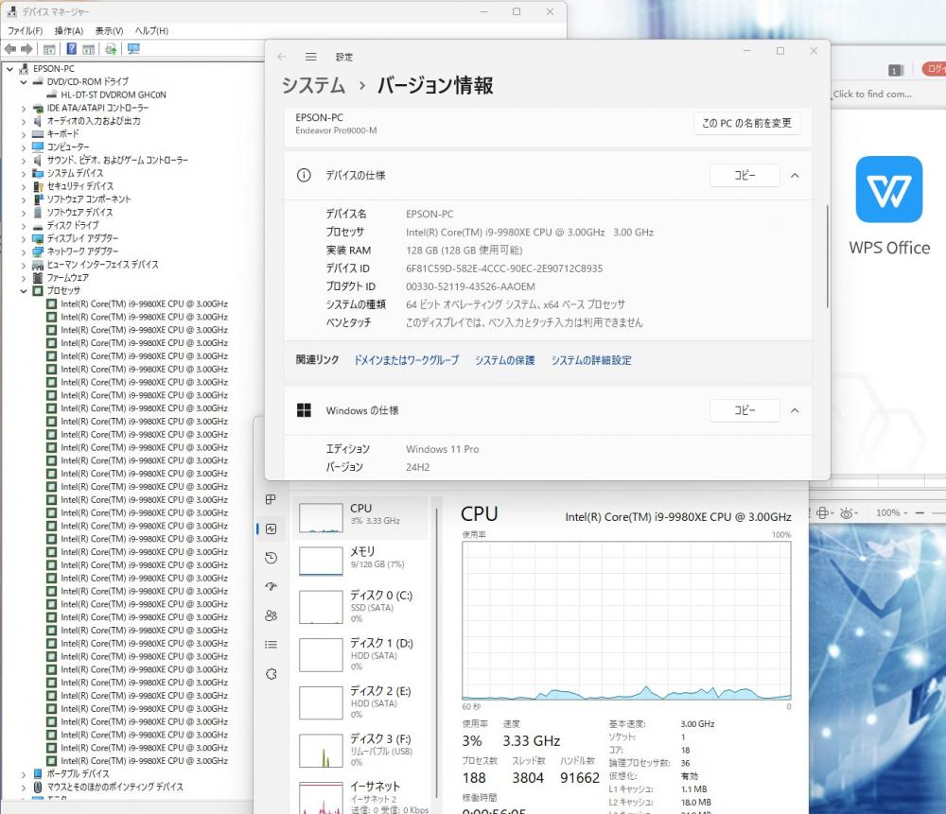Screen dimensions: 946x814
Task: Collapse the デバイスの仕様 section chevron
Action: [795, 176]
